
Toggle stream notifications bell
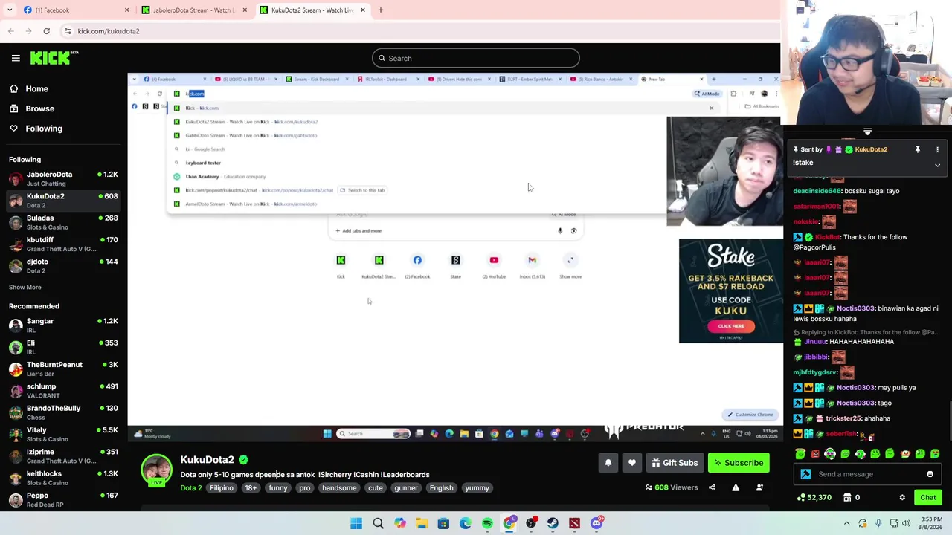[608, 463]
